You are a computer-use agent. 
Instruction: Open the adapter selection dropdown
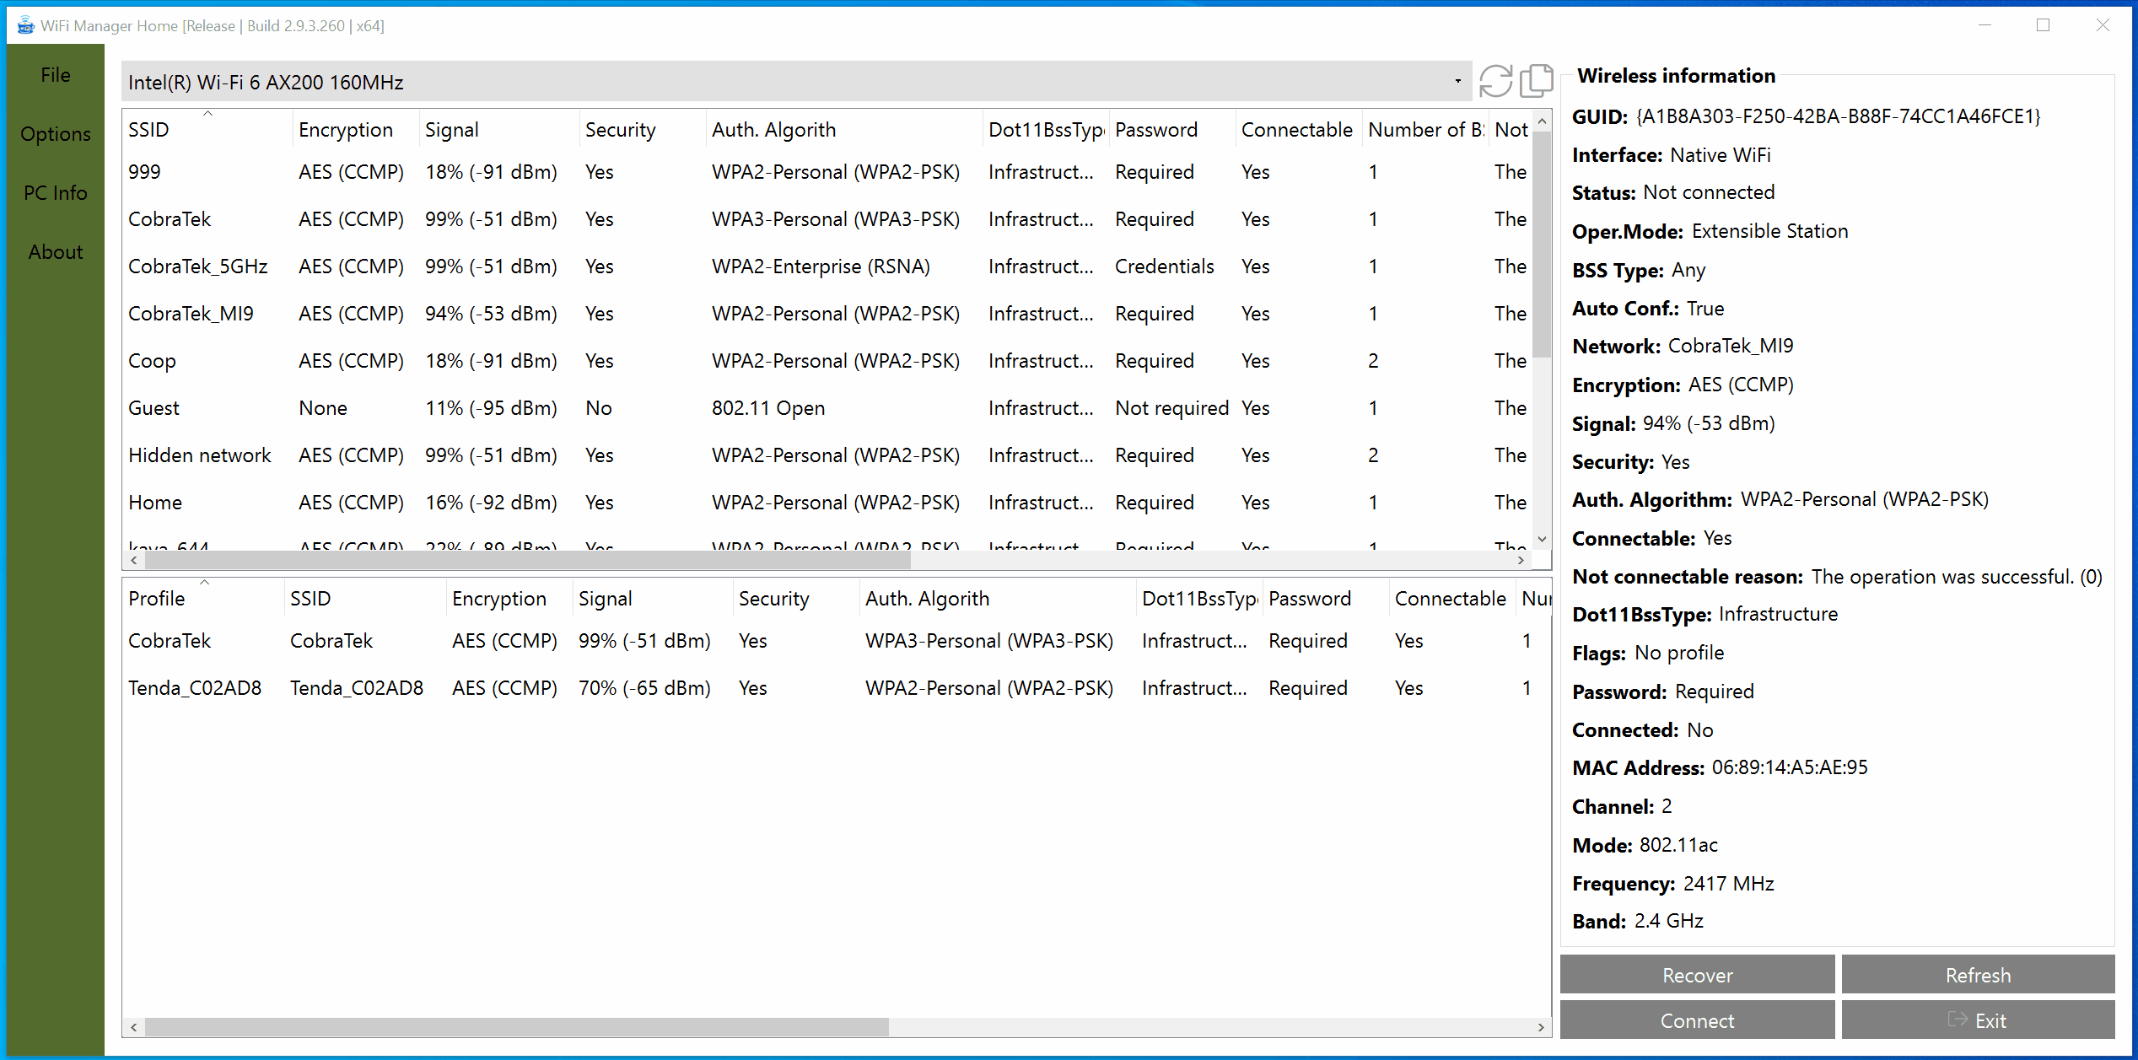pos(796,82)
